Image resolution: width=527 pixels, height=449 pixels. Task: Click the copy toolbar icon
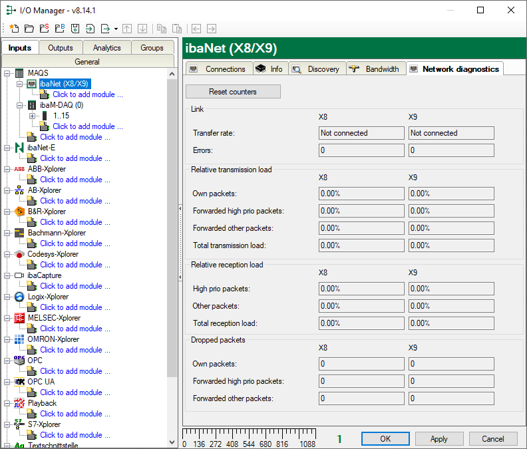[162, 29]
